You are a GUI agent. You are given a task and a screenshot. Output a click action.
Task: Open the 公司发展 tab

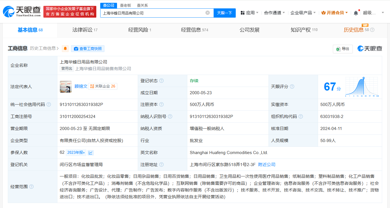[249, 30]
